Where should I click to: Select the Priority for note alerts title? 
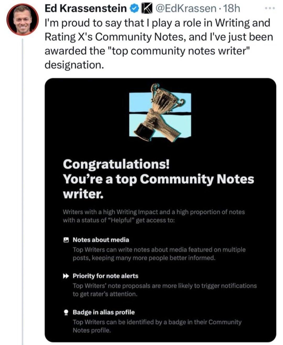coord(105,276)
